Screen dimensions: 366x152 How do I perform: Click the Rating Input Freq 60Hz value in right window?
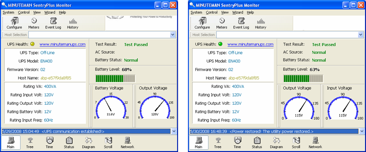click(237, 120)
